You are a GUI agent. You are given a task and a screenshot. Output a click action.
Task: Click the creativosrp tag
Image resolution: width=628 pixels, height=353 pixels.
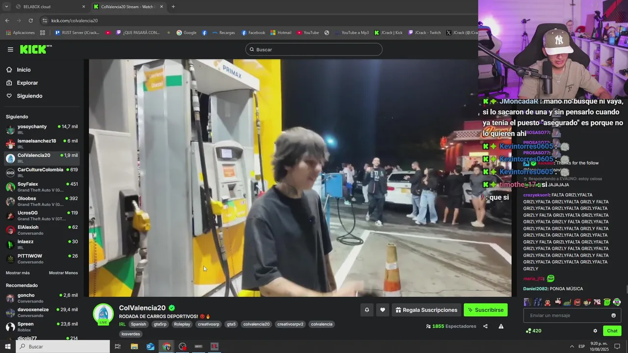tap(209, 324)
